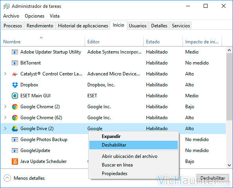This screenshot has width=233, height=188.
Task: Click the Google Photos Backup icon
Action: [x=15, y=140]
